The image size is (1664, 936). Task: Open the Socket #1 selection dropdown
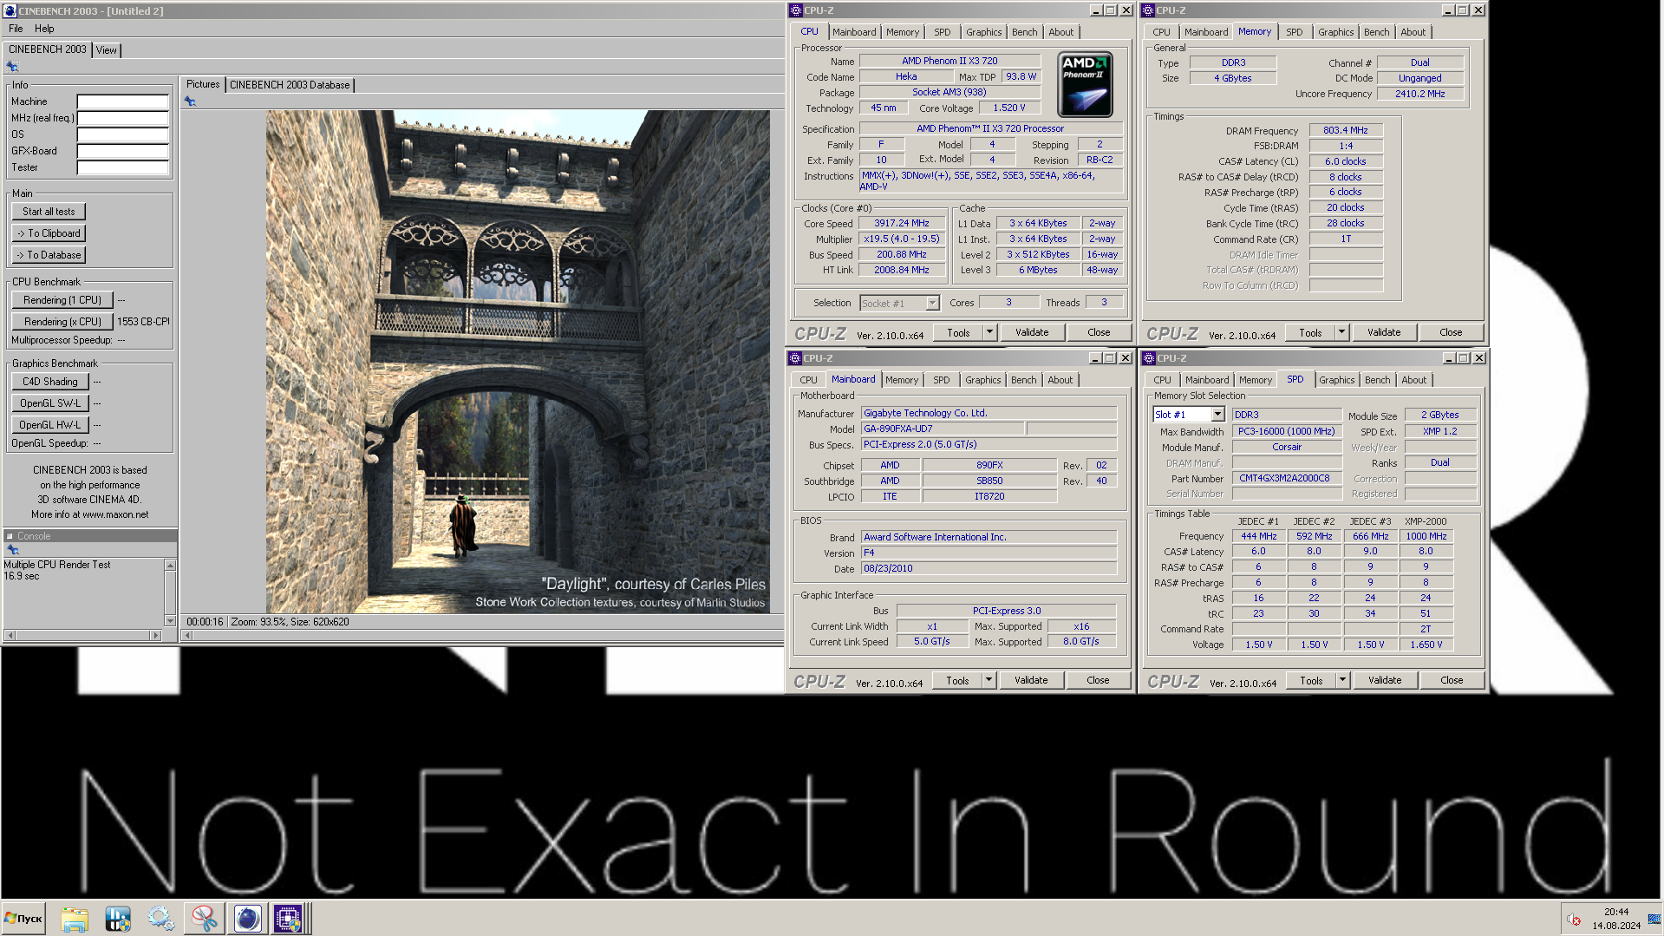[932, 304]
